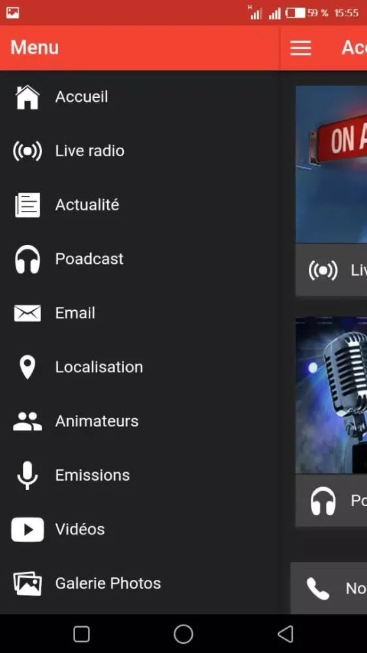Tap the broadcast icon under the On Air image

click(323, 271)
